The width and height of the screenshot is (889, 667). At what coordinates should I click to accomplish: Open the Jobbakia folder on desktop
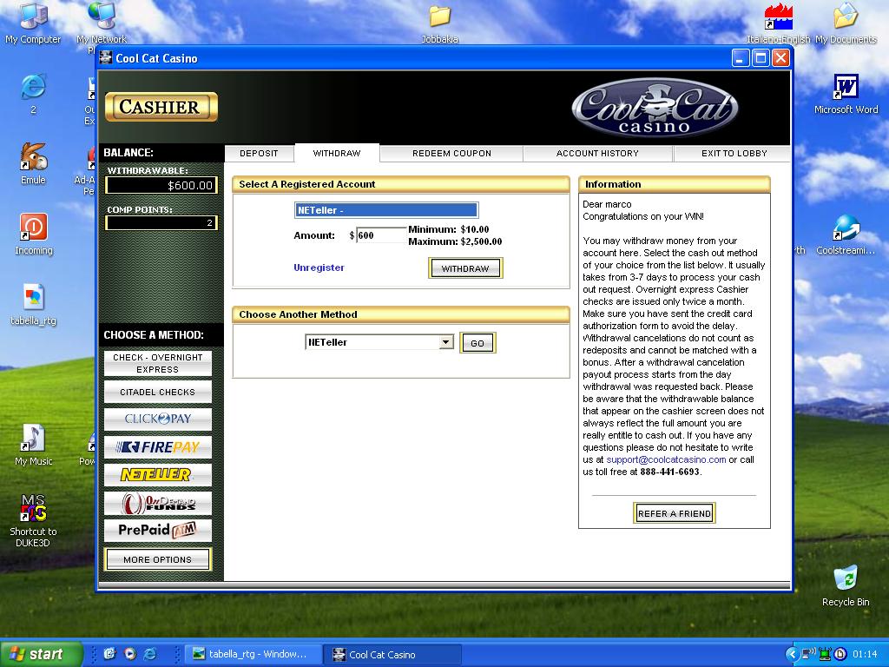pyautogui.click(x=439, y=23)
